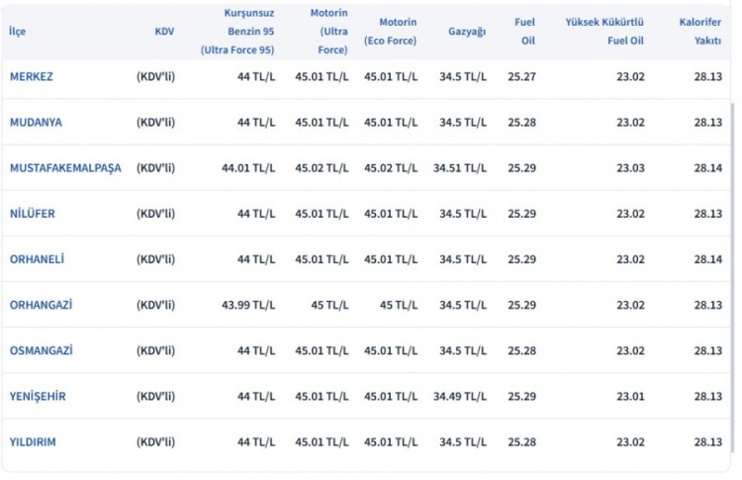Click the Kalorifer Yakıtı column header

(x=700, y=31)
